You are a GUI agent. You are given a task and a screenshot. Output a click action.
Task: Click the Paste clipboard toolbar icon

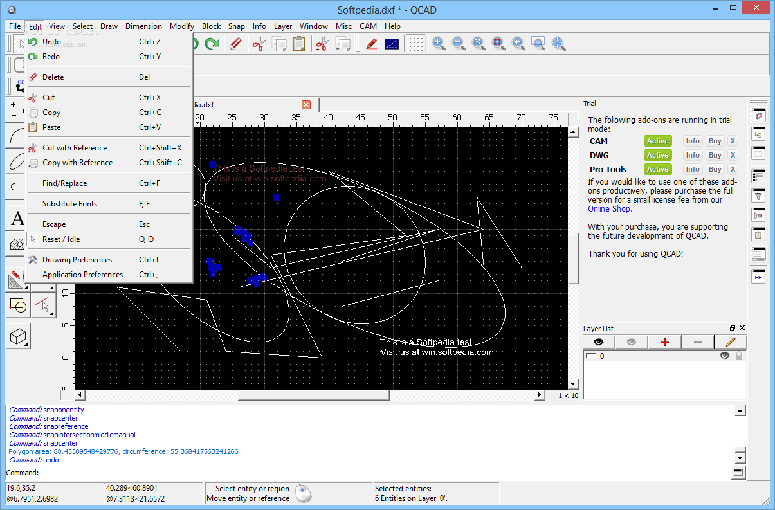coord(299,44)
